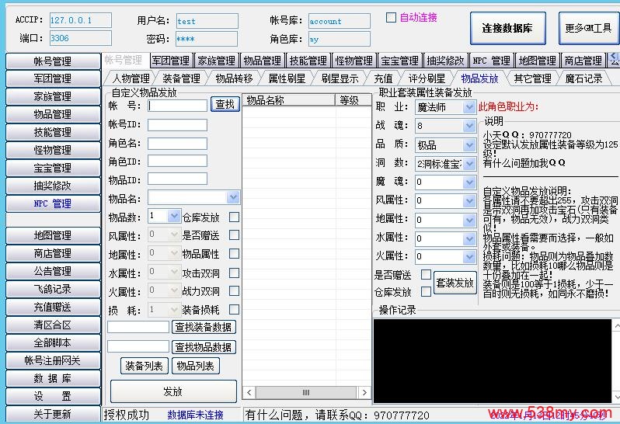This screenshot has width=620, height=424.
Task: Enable the 战力双洞 checkbox
Action: (x=234, y=291)
